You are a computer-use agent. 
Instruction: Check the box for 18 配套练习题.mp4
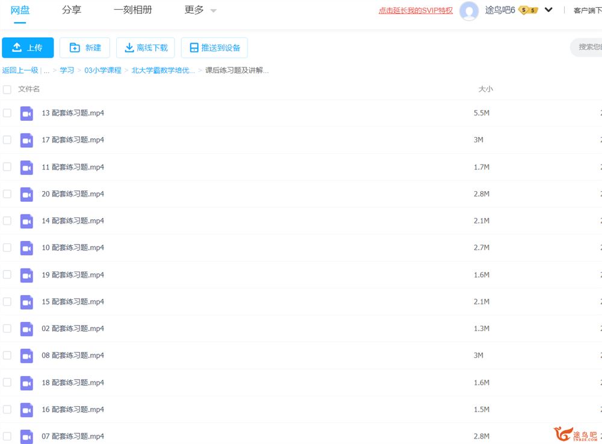pos(7,382)
